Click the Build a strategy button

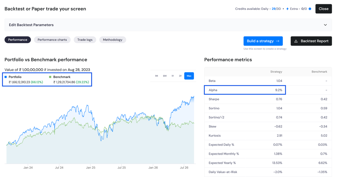[263, 41]
